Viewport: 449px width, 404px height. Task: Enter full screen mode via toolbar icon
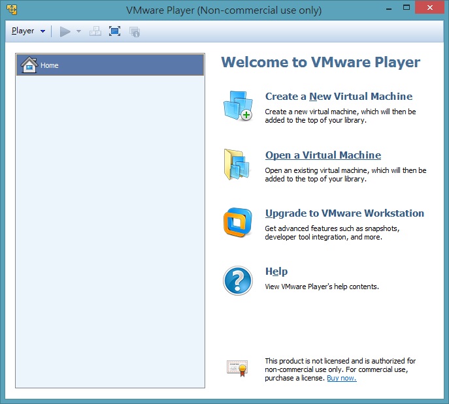click(114, 31)
